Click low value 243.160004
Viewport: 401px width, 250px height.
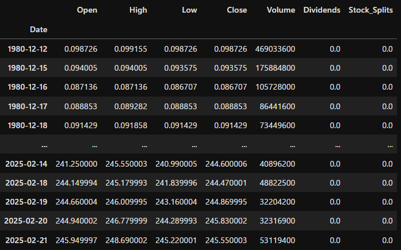click(176, 202)
